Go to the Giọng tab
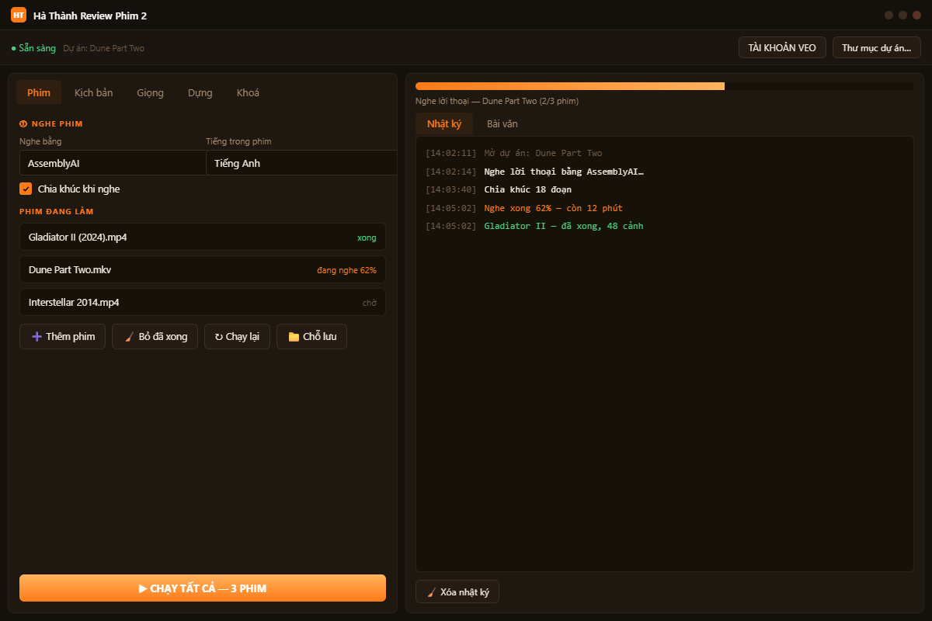The width and height of the screenshot is (932, 621). point(150,92)
